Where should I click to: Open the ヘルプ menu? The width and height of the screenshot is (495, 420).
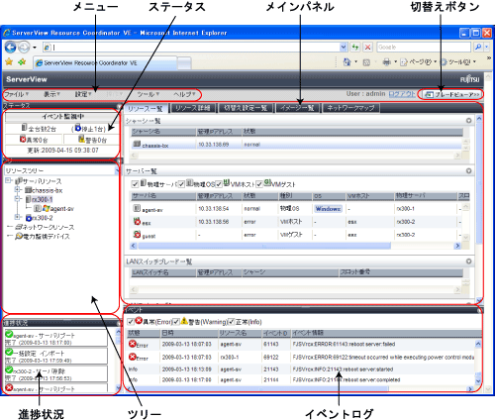(184, 94)
